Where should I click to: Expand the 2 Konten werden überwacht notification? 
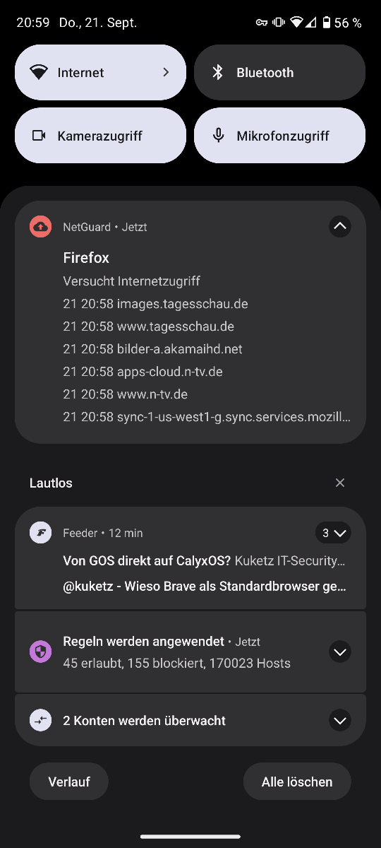point(340,720)
